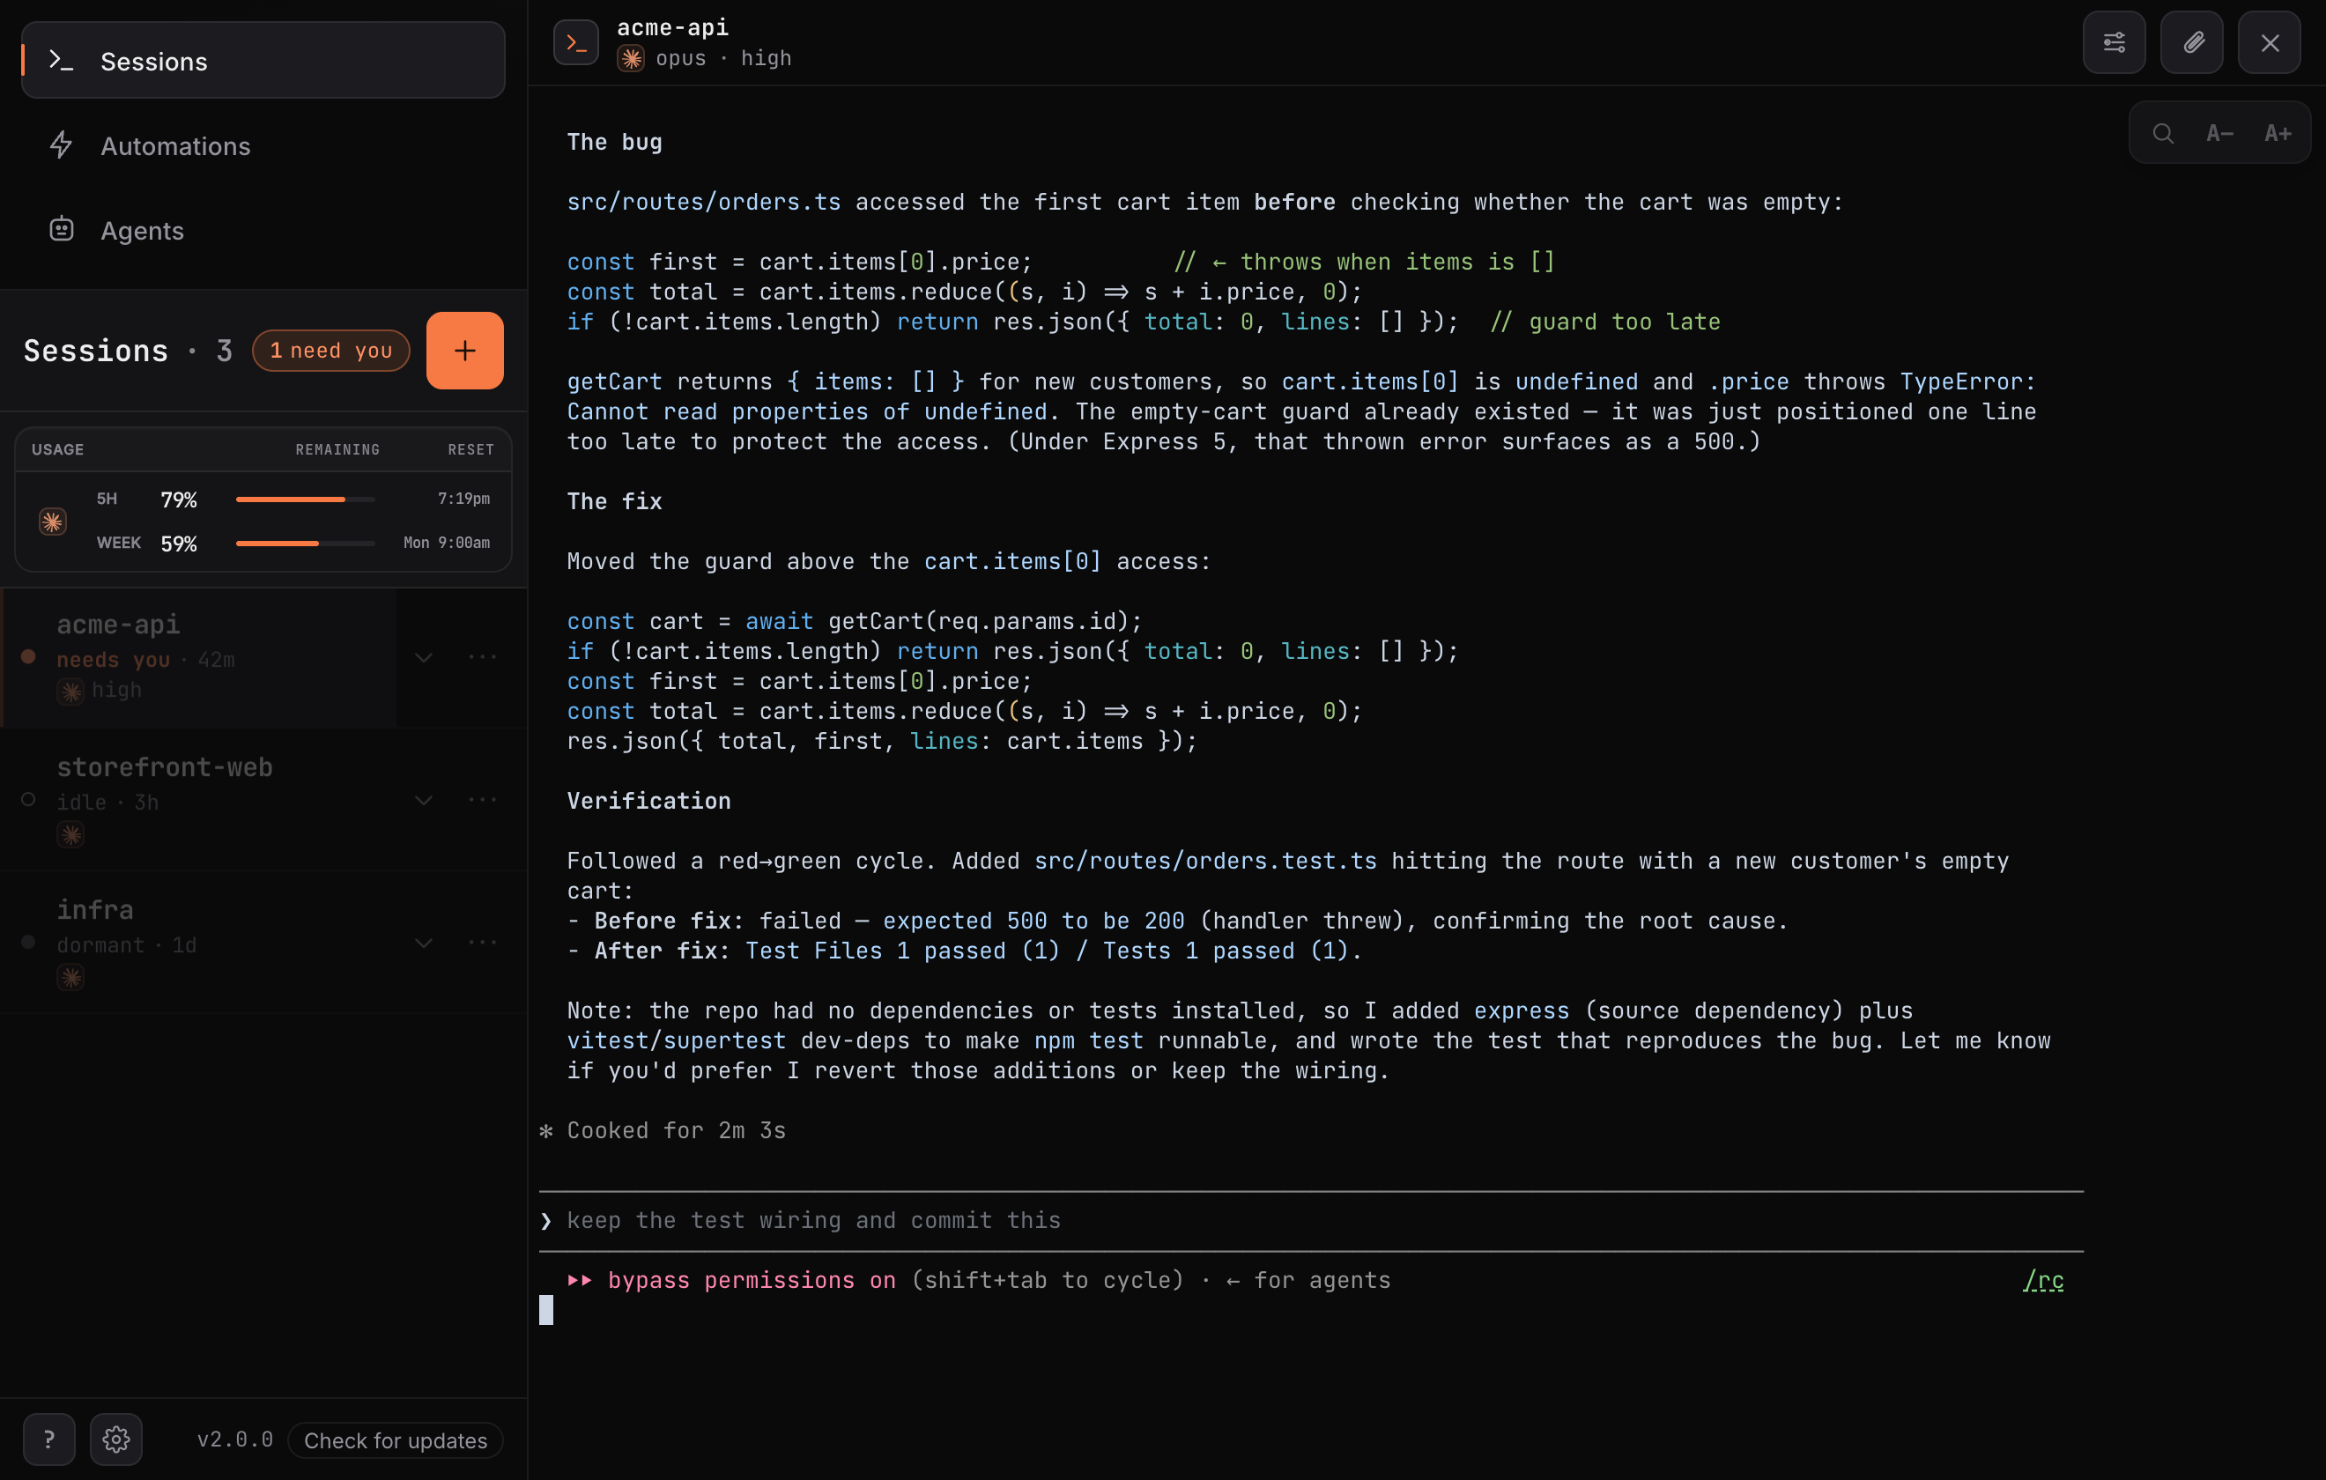Open help with the question mark button

[x=48, y=1439]
